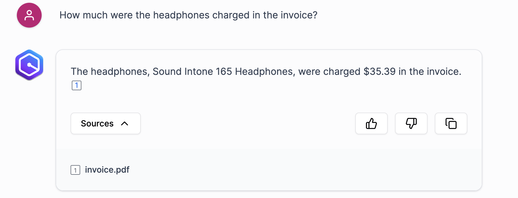This screenshot has width=518, height=198.
Task: Click the word "Sources" on the button
Action: 97,123
